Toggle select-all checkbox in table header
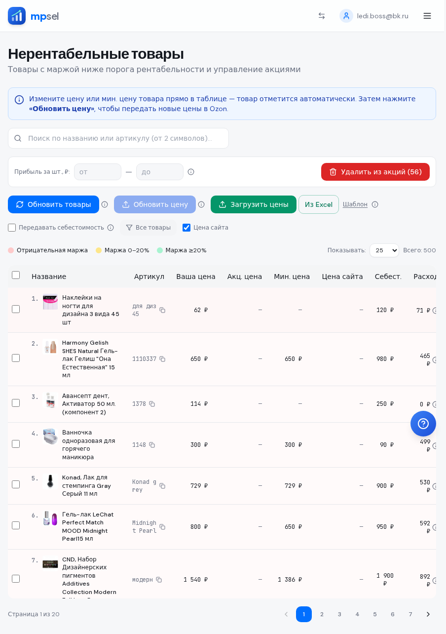The image size is (446, 634). click(16, 275)
